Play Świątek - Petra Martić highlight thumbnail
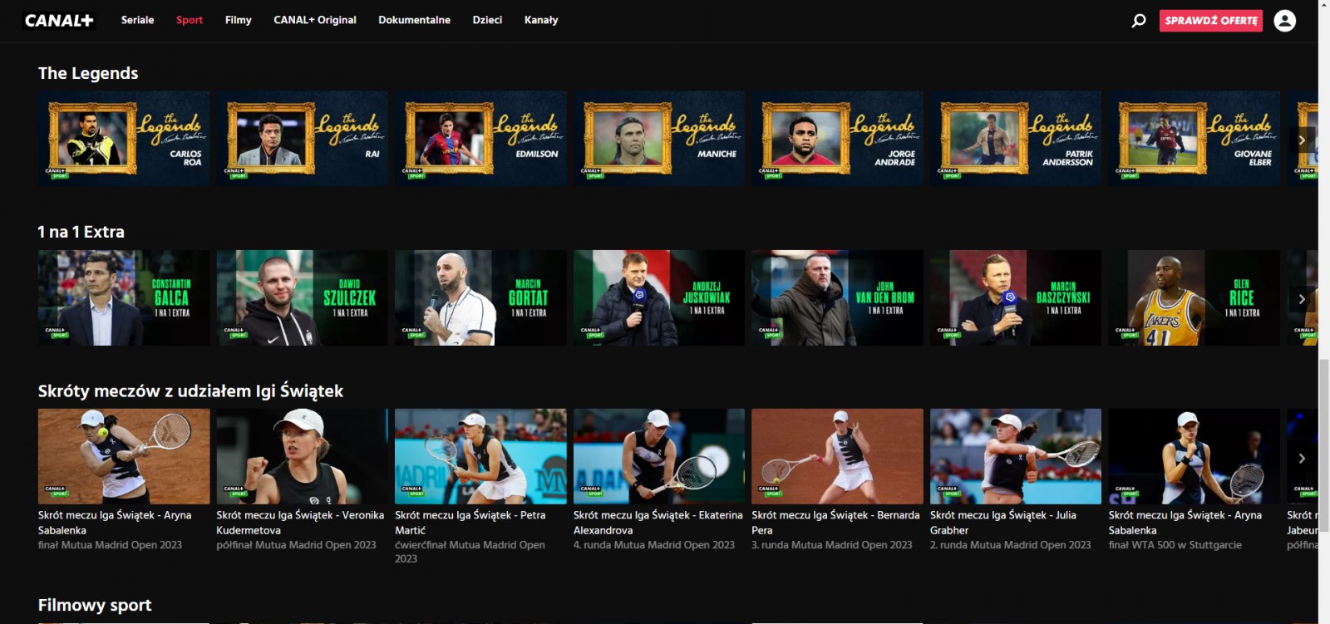Image resolution: width=1330 pixels, height=624 pixels. (x=480, y=456)
